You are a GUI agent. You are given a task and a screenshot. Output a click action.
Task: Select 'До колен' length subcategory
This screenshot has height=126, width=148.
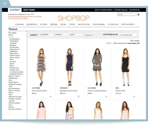point(13,62)
